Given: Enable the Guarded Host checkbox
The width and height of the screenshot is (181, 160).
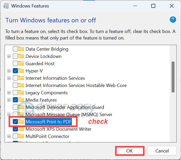Looking at the screenshot, I should [15, 63].
